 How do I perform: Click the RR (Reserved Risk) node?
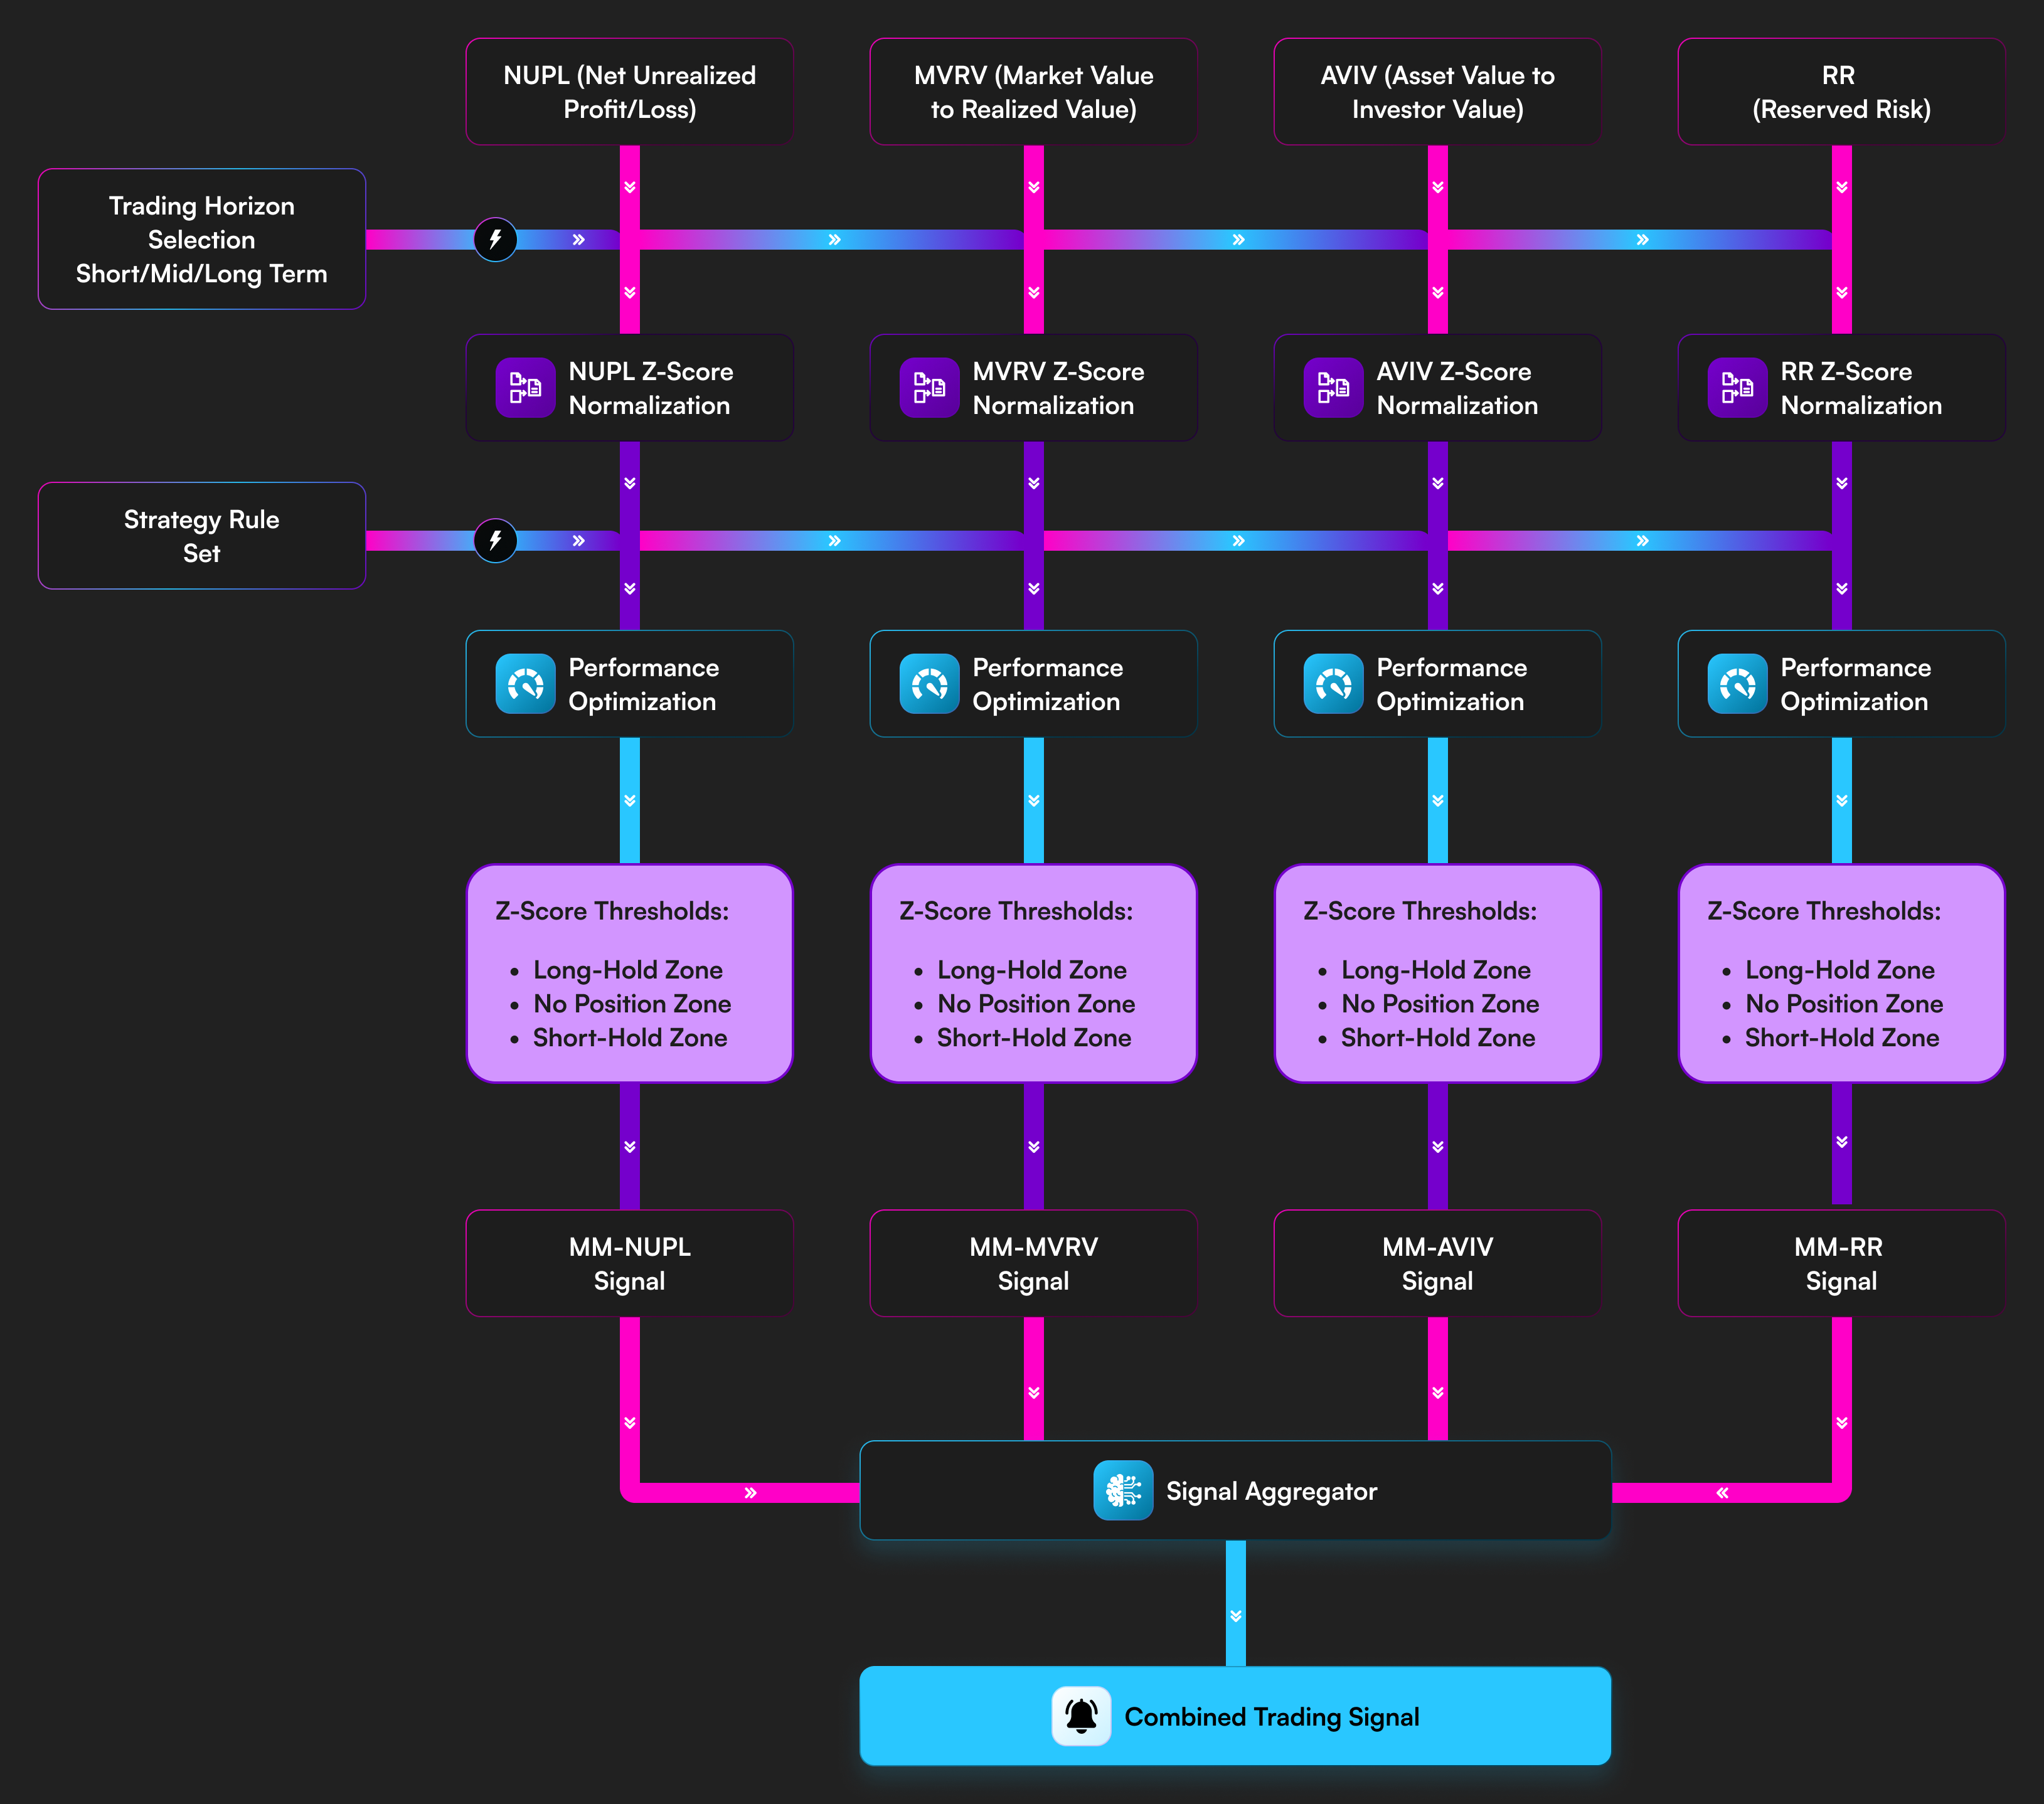(x=1841, y=92)
